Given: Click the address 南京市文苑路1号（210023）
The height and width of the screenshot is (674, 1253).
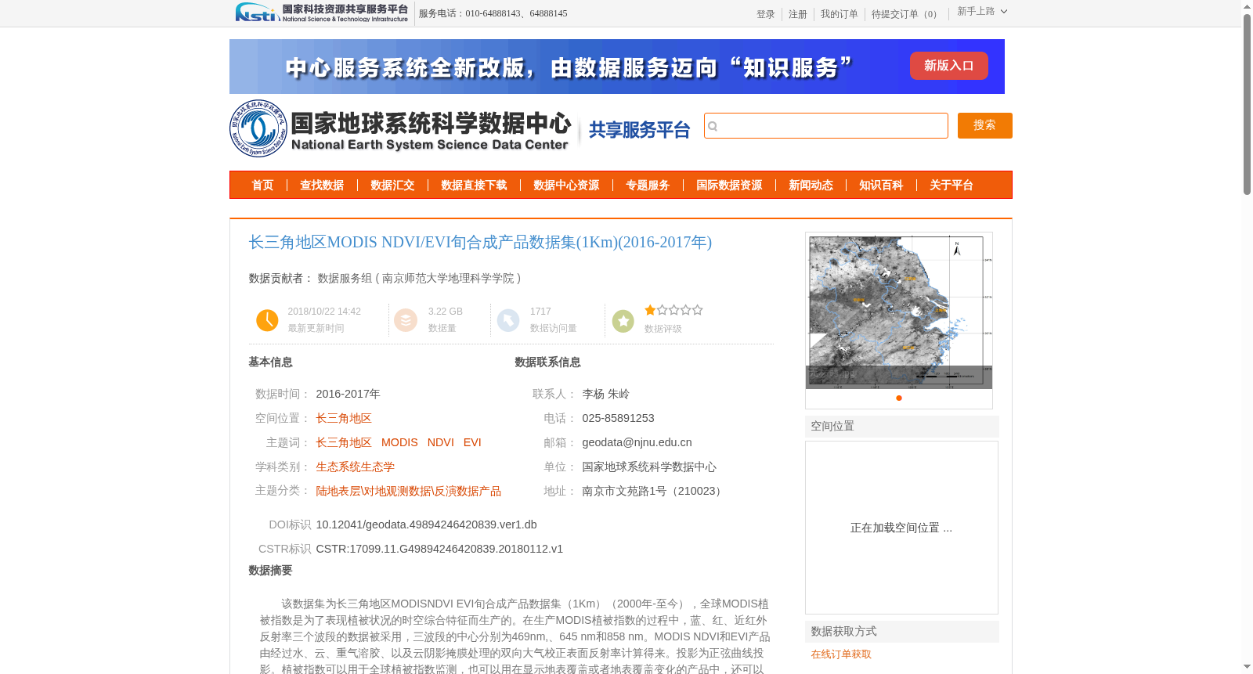Looking at the screenshot, I should 654,491.
